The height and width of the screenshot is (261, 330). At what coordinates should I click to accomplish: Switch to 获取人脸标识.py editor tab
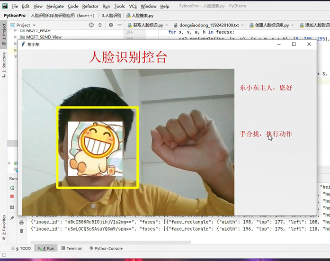145,25
